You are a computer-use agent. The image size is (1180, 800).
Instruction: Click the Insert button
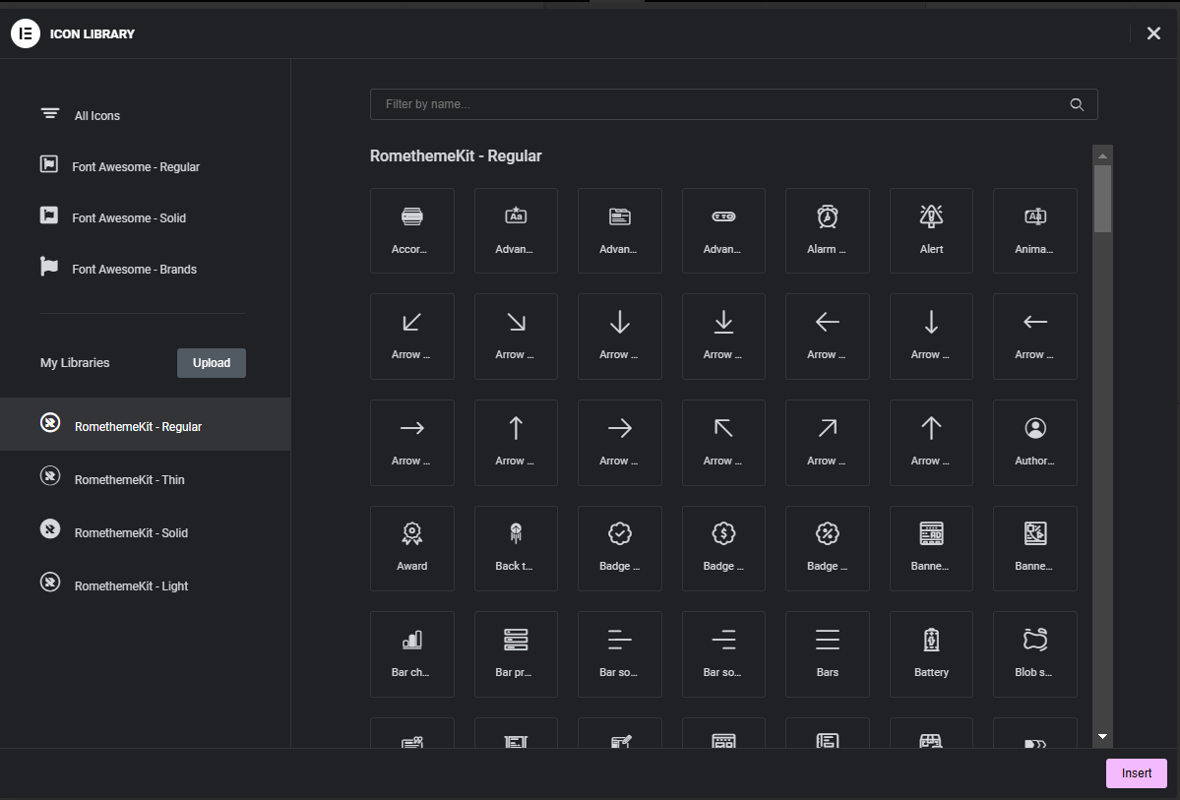pos(1137,772)
